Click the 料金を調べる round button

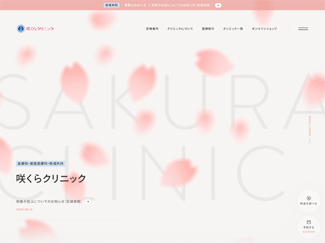(x=309, y=201)
